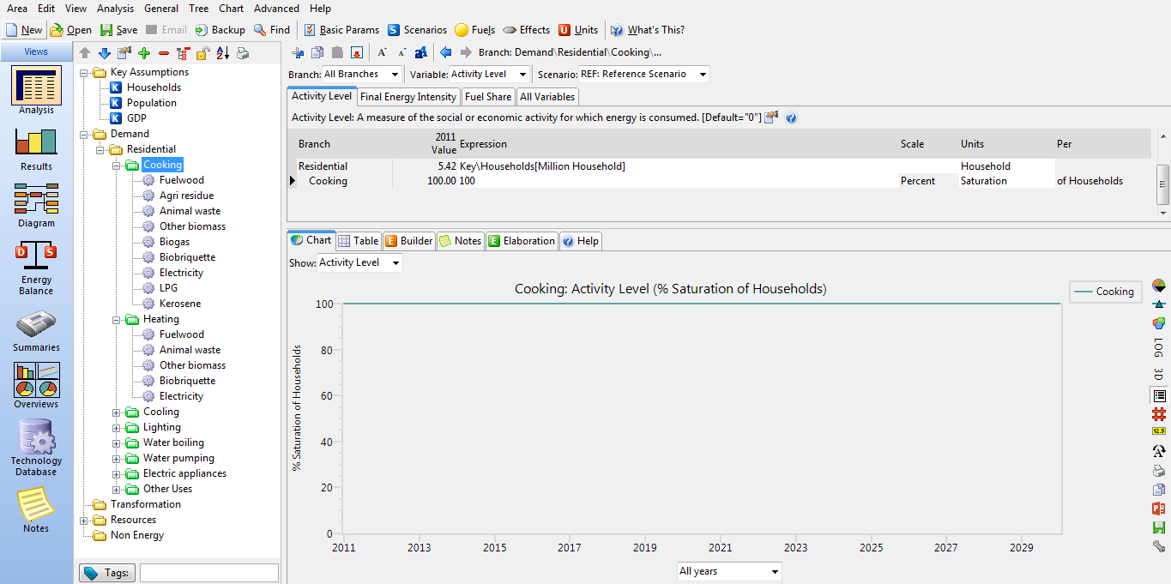The width and height of the screenshot is (1171, 584).
Task: Open chart settings wrench icon
Action: [1159, 546]
